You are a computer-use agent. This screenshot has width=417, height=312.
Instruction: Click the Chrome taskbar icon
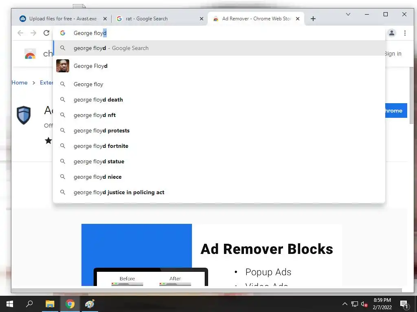pos(70,304)
